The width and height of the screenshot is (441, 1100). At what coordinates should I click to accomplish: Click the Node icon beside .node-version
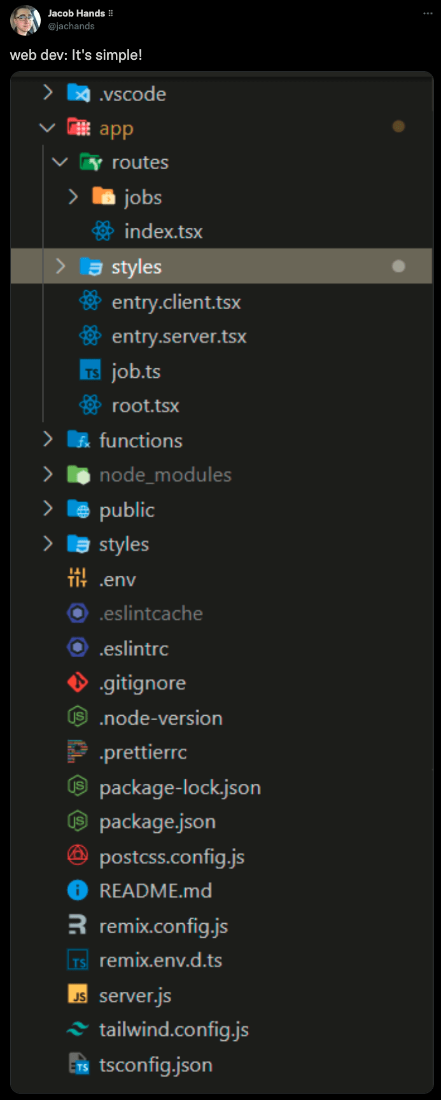click(78, 717)
